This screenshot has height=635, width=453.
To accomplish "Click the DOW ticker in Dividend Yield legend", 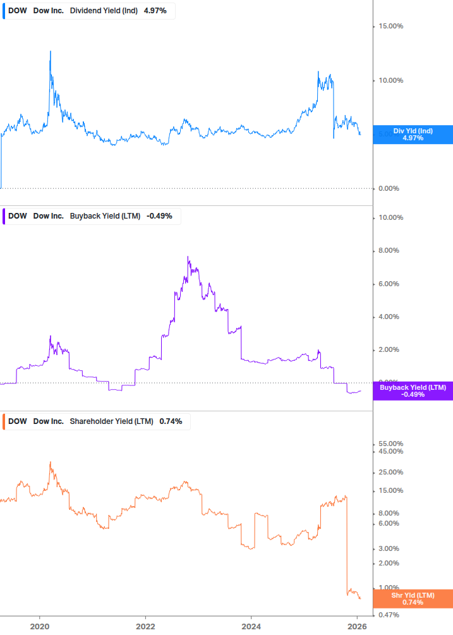I will pos(18,11).
